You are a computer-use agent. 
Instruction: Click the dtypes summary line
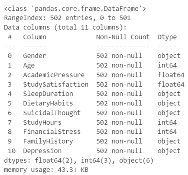[79, 160]
